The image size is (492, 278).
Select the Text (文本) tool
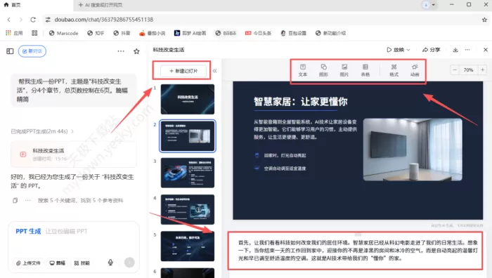303,70
